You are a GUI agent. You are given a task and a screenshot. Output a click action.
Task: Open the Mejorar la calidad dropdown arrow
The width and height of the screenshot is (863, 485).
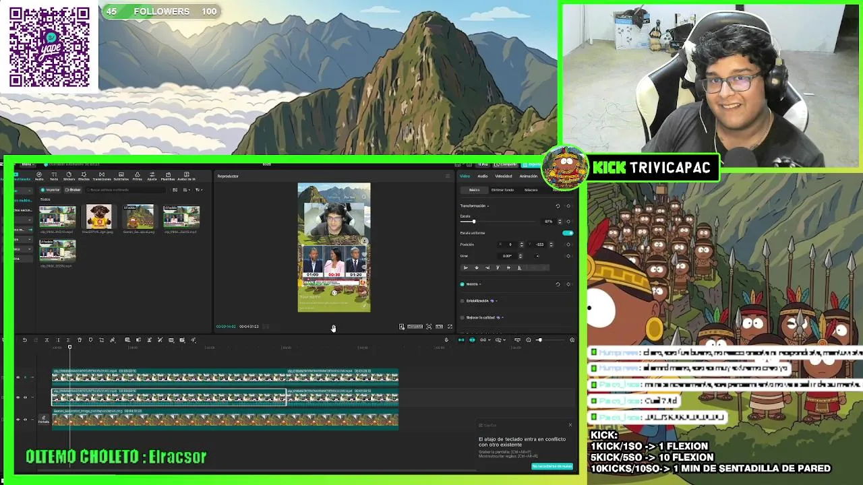coord(502,317)
